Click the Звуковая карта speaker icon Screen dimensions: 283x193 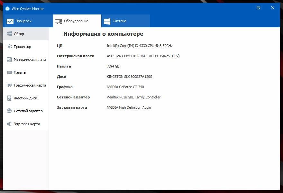click(9, 124)
